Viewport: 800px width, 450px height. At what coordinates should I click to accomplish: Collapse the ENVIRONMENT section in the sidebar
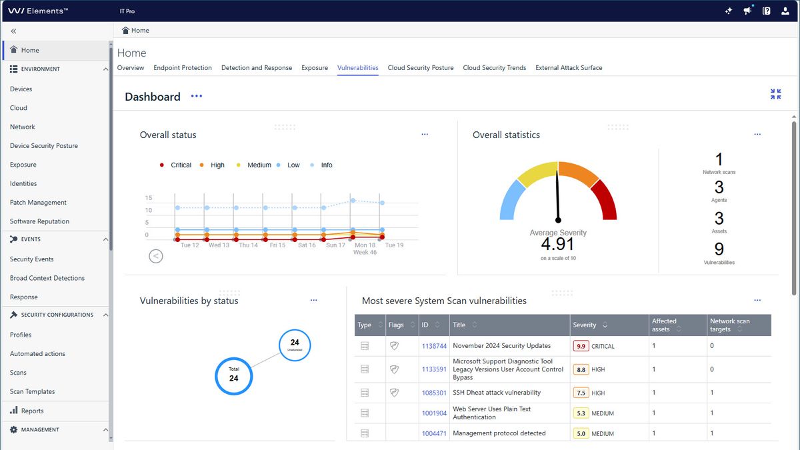coord(104,69)
